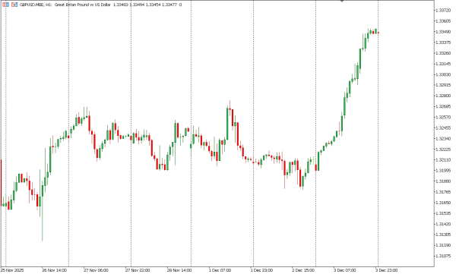Click the 1 Dec 07:00 time label
The image size is (456, 274).
pos(220,270)
